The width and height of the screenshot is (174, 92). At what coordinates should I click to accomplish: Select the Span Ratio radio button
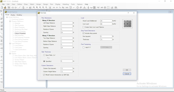pos(44,55)
